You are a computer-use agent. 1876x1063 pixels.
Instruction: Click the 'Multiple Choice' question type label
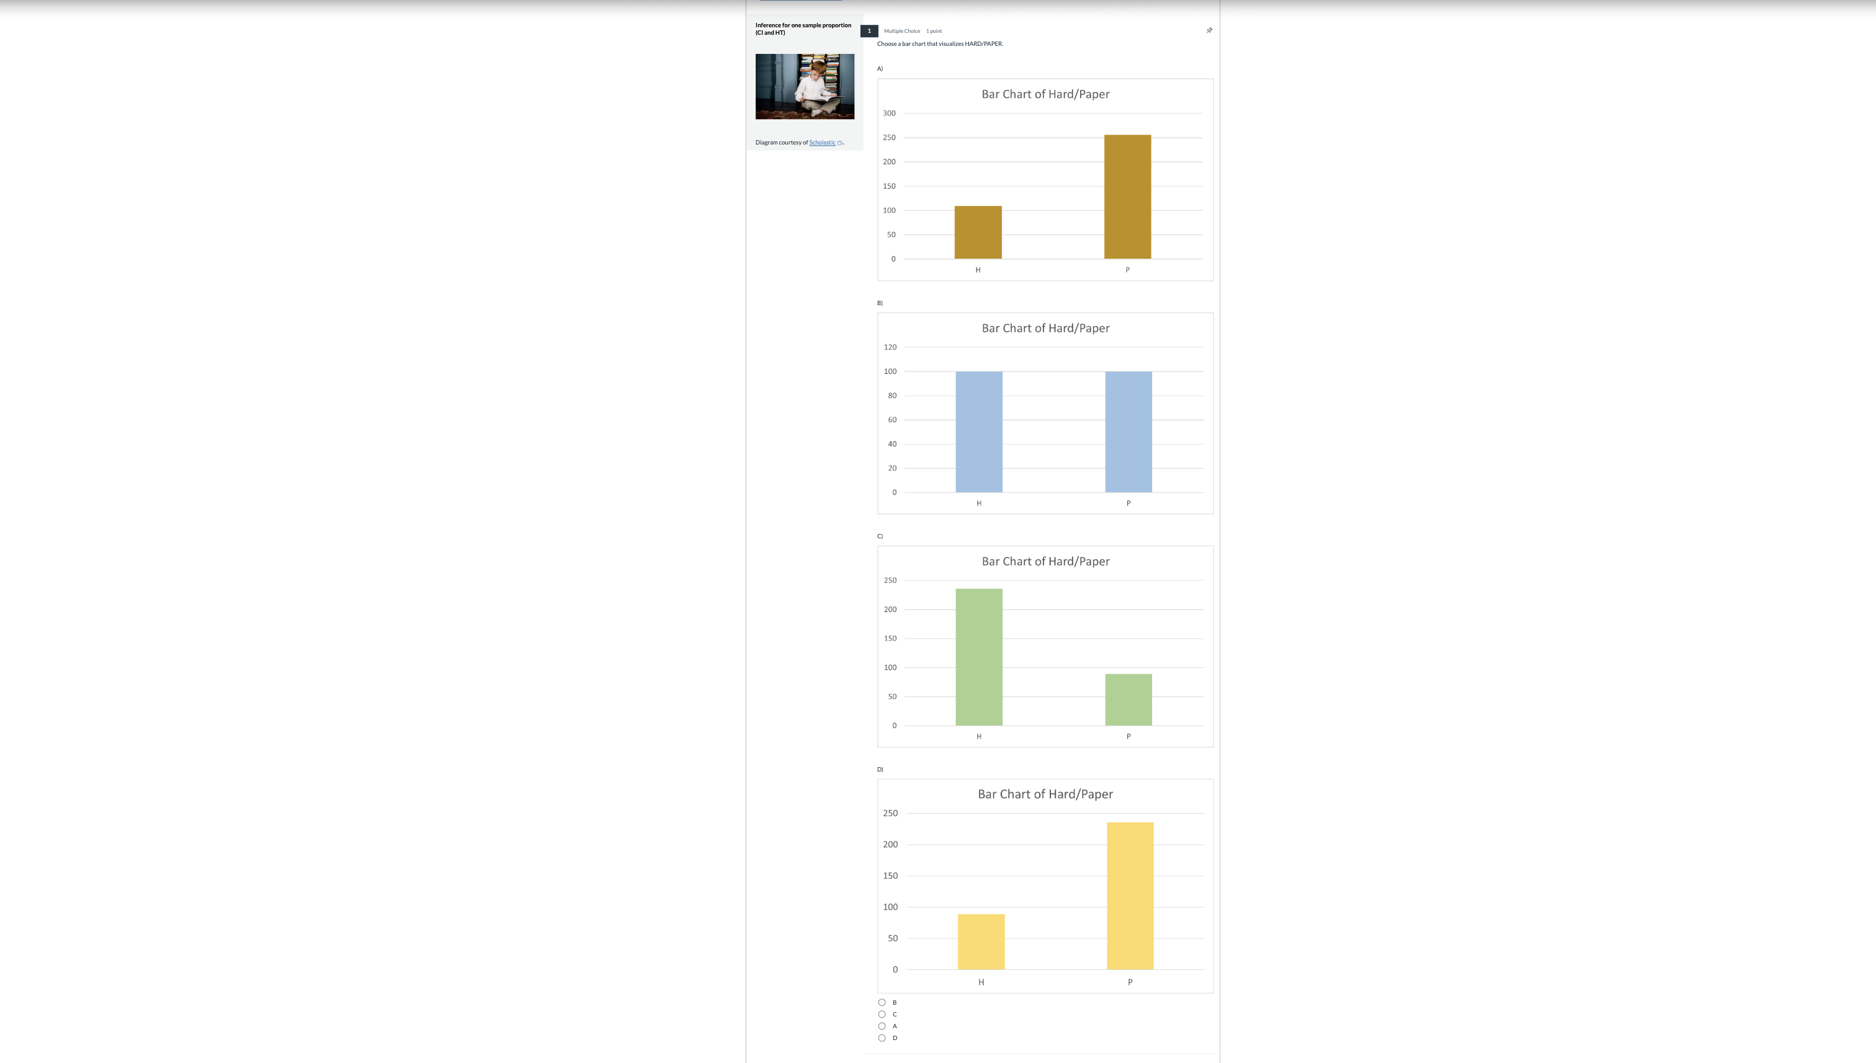[x=902, y=32]
